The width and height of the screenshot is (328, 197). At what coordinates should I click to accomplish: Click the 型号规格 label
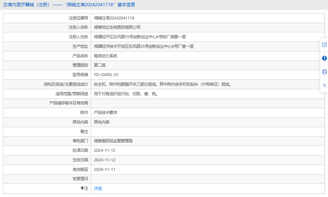[x=80, y=75]
